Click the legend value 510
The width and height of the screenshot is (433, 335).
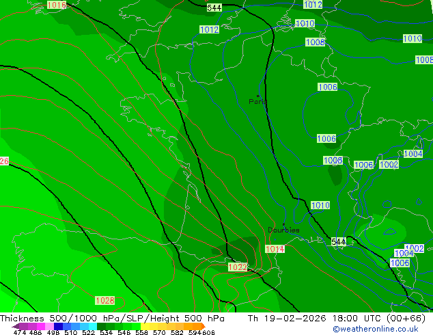pos(71,332)
